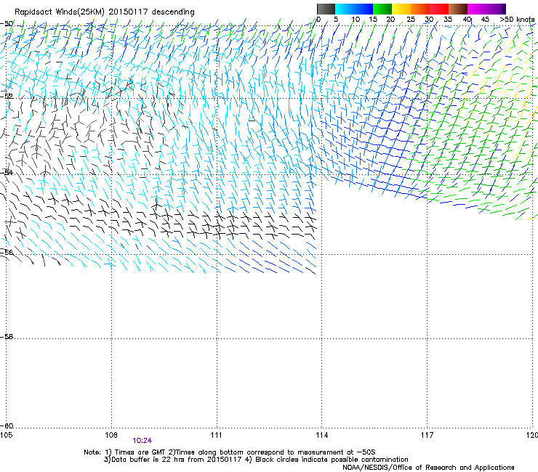
Task: Click the -52 latitude axis label
Action: [x=7, y=97]
